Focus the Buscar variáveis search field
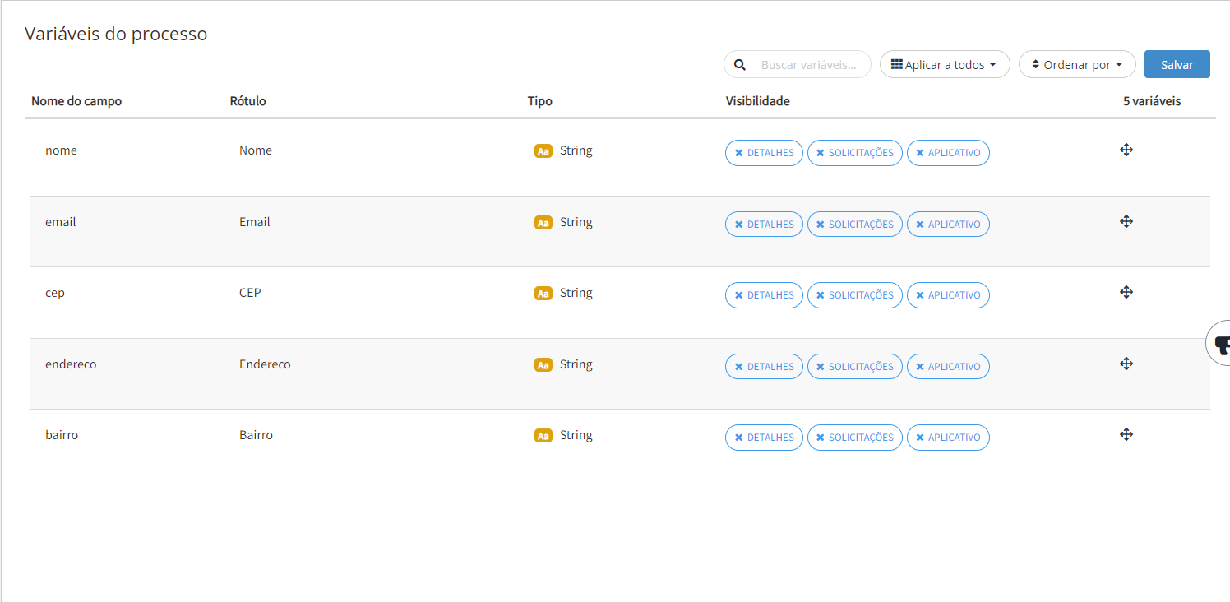The width and height of the screenshot is (1230, 602). point(812,65)
